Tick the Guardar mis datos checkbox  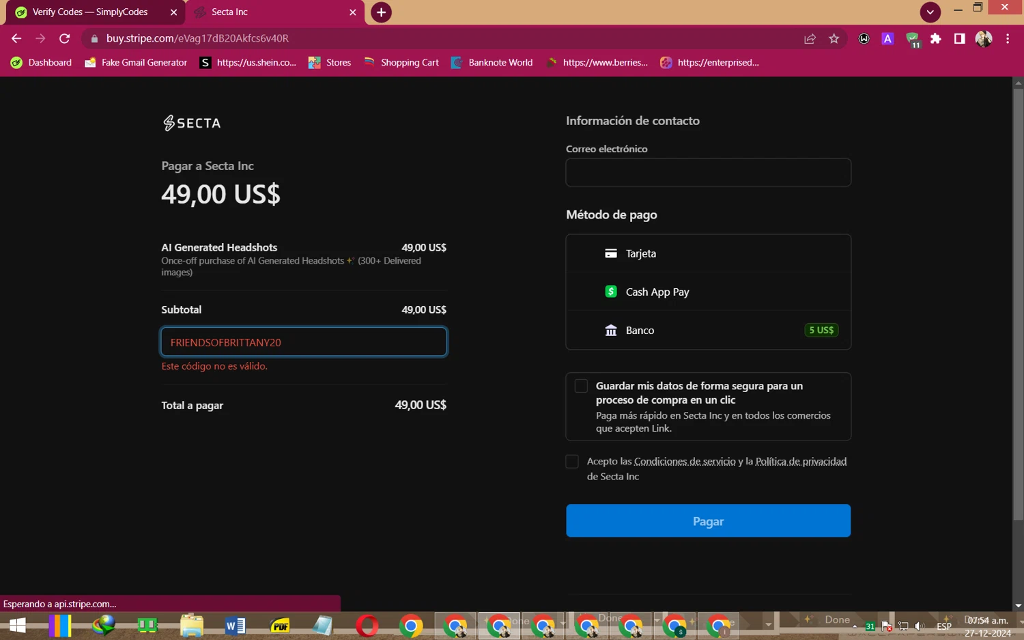coord(581,386)
